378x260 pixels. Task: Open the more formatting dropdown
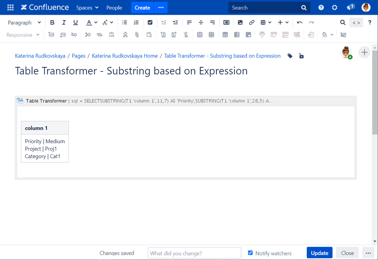107,22
